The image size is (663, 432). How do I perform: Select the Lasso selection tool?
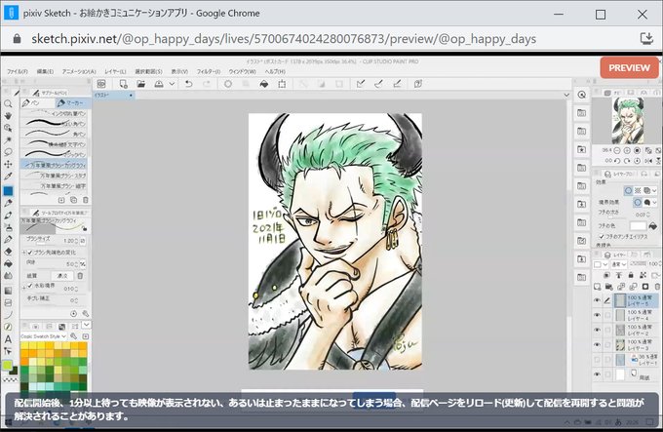click(8, 152)
